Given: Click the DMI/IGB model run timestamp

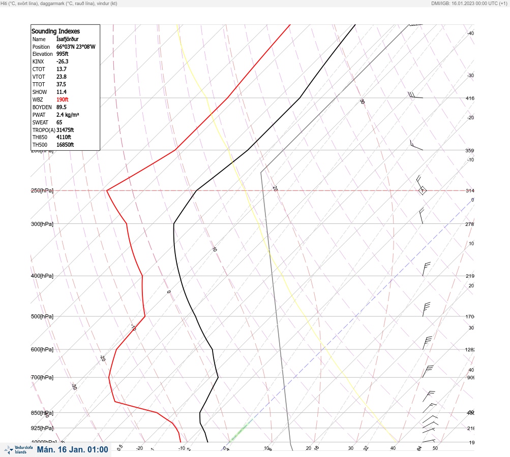Looking at the screenshot, I should (x=469, y=3).
